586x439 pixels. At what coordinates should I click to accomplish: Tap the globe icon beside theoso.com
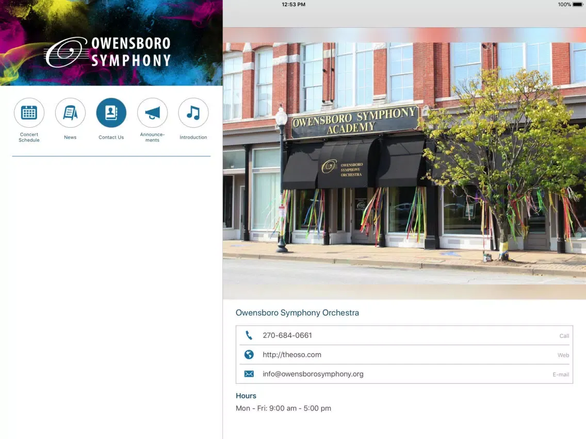249,354
